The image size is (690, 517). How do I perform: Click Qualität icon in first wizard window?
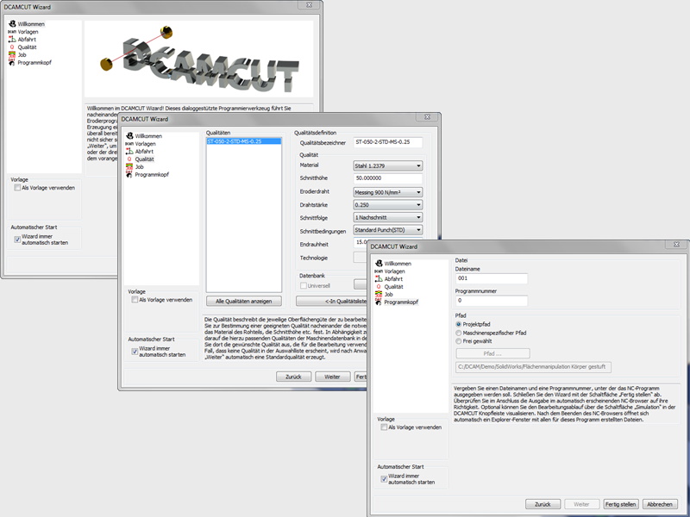tap(12, 47)
